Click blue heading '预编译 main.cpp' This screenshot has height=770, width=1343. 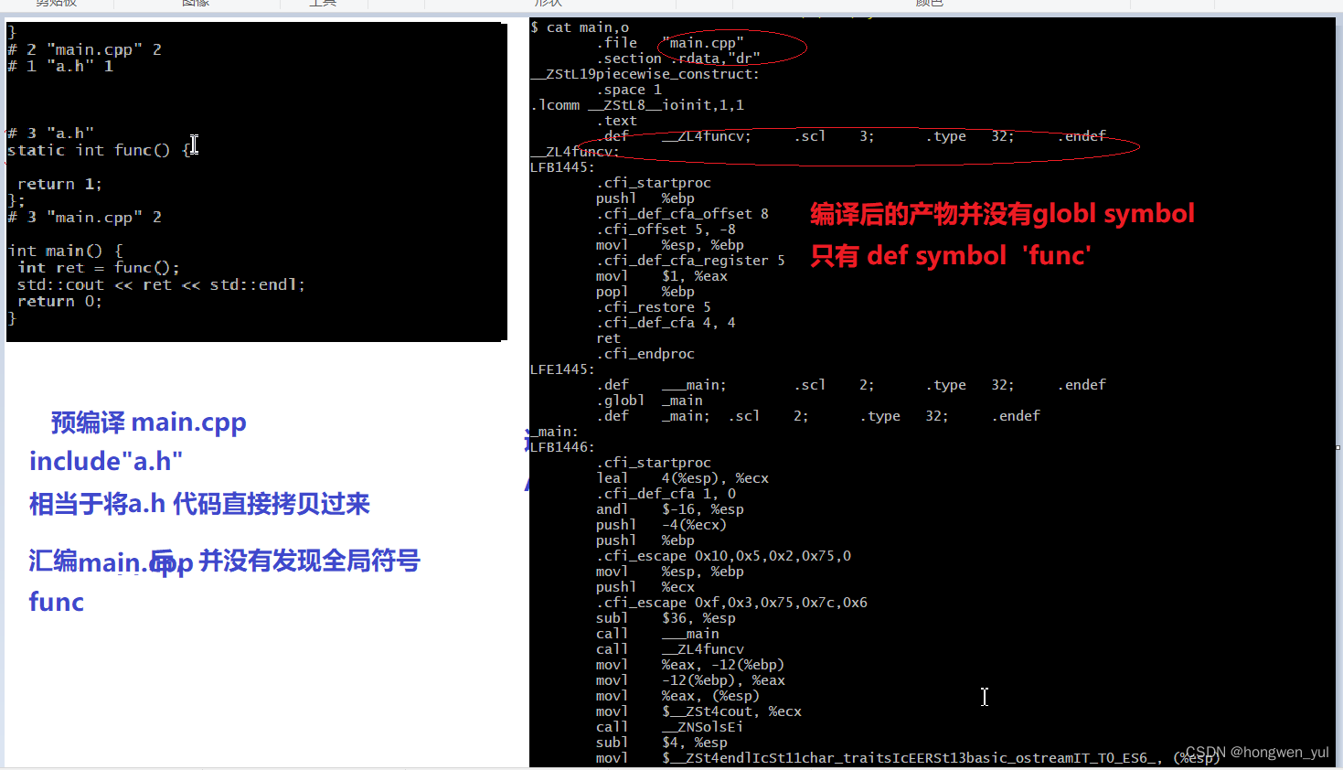pyautogui.click(x=148, y=422)
